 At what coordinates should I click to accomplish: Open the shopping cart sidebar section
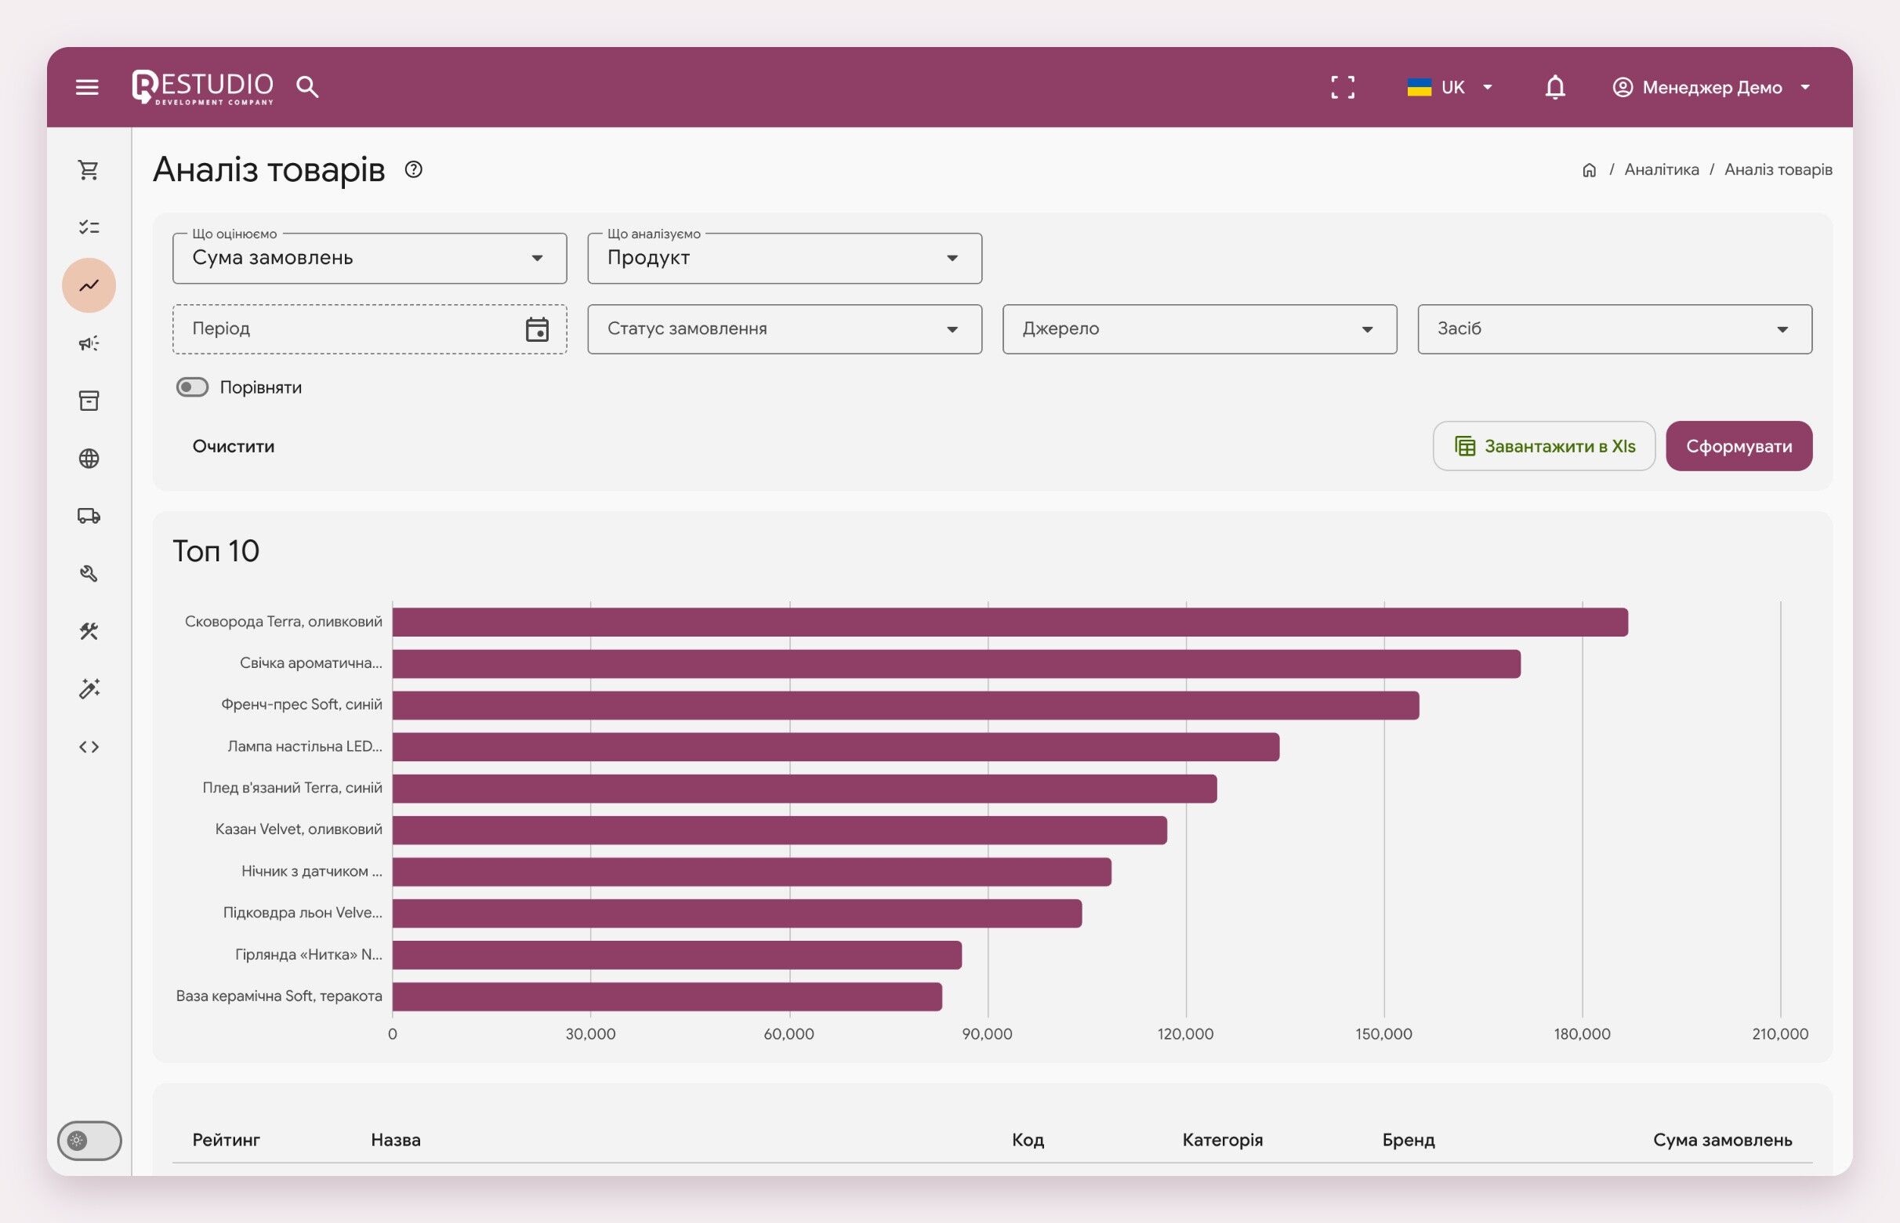click(x=89, y=170)
